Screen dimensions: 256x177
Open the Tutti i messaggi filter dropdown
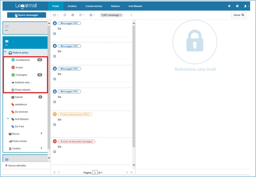(x=111, y=15)
